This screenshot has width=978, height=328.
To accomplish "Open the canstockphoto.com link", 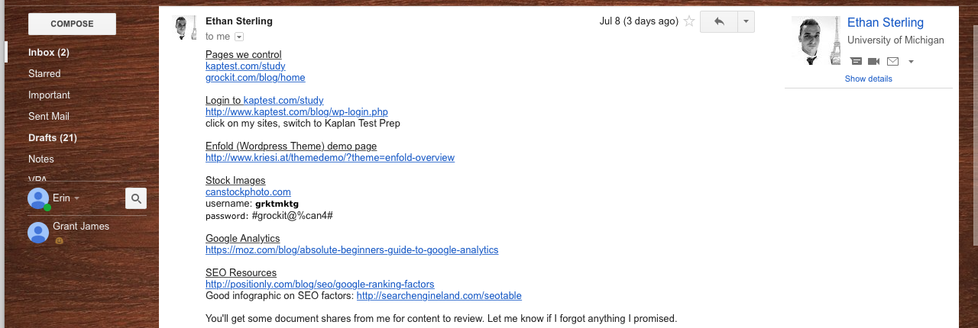I will click(x=248, y=192).
